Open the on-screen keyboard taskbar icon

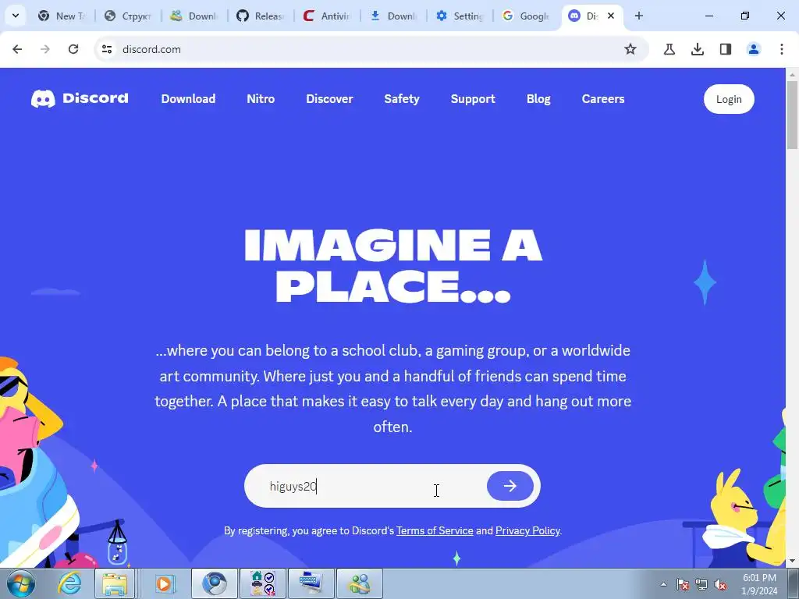click(311, 583)
